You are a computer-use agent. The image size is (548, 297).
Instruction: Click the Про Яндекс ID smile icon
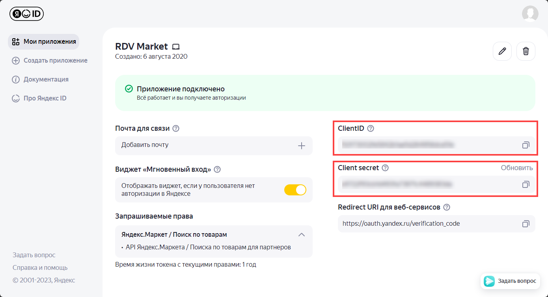pyautogui.click(x=16, y=98)
